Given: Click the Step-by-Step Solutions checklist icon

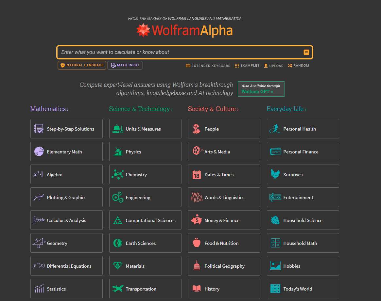Looking at the screenshot, I should (x=39, y=129).
